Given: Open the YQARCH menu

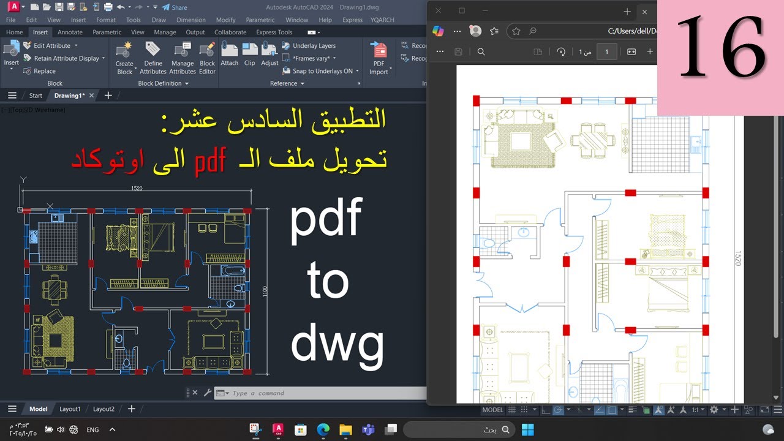Looking at the screenshot, I should (383, 20).
